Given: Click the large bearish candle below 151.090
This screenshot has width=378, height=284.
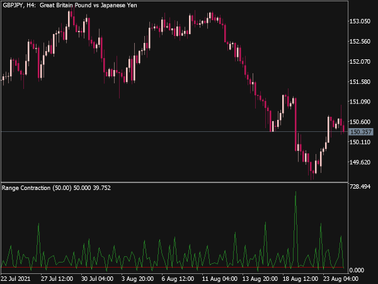Looking at the screenshot, I should click(x=295, y=124).
